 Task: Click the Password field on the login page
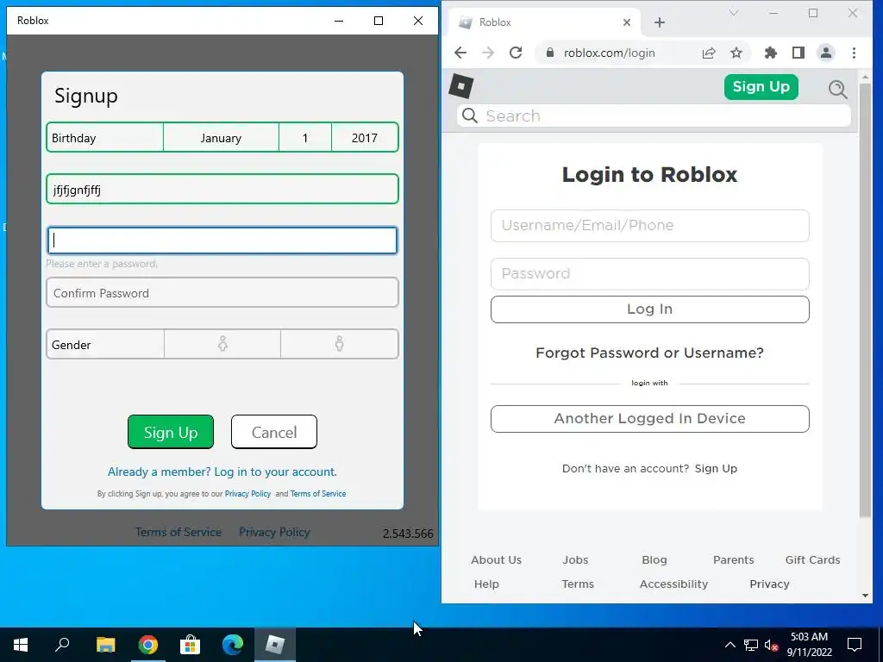650,273
